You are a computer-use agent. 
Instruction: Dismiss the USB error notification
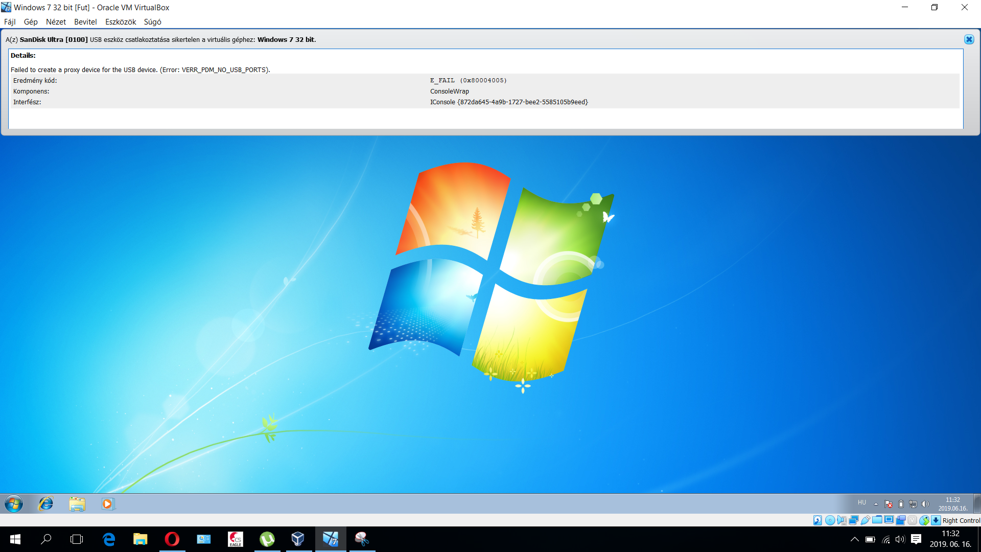[969, 39]
